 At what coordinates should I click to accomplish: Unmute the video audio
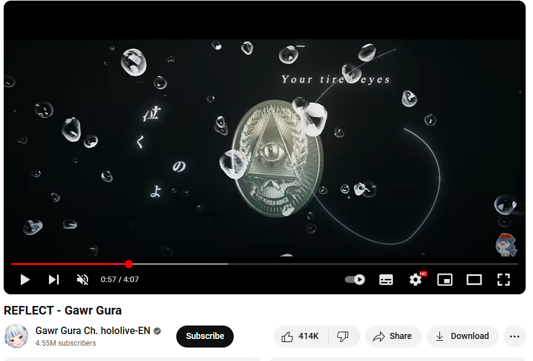point(83,280)
